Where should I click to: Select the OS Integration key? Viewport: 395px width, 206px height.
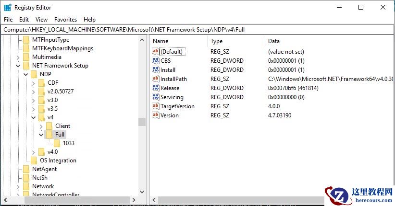(58, 160)
